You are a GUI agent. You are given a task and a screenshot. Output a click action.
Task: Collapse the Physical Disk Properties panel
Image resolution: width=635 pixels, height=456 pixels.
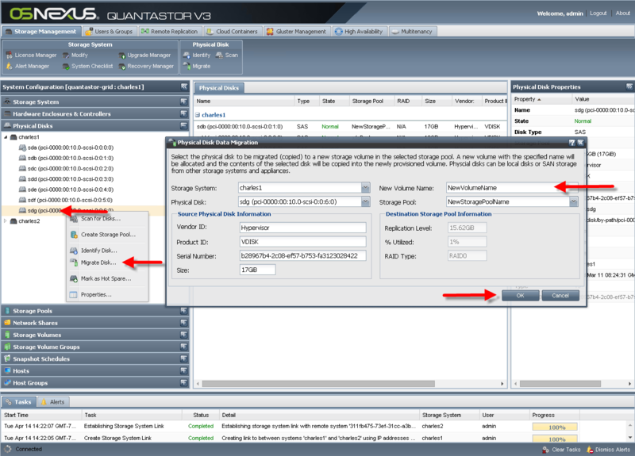coord(629,86)
